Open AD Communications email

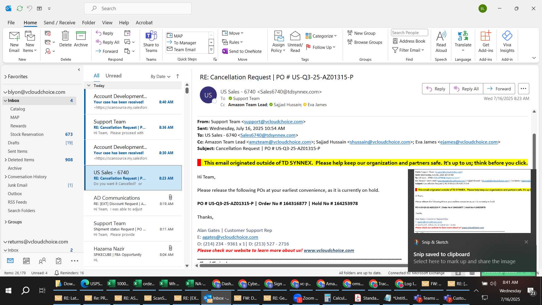tap(133, 203)
